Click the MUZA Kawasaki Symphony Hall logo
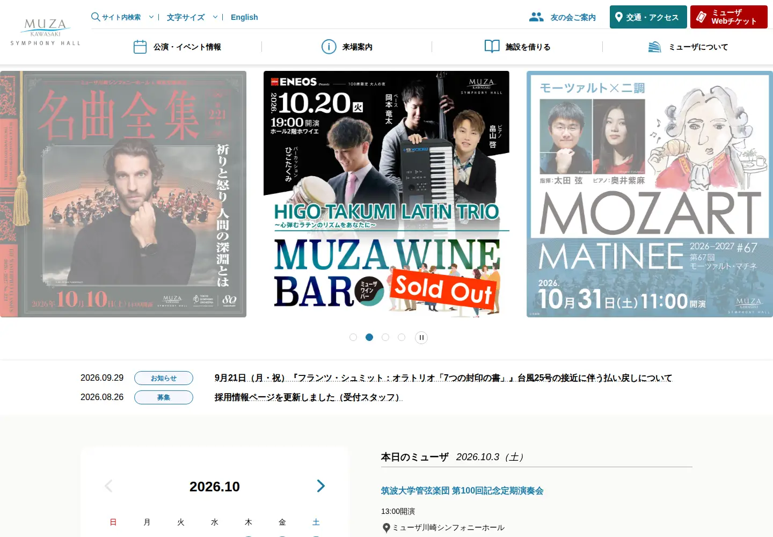 point(46,32)
